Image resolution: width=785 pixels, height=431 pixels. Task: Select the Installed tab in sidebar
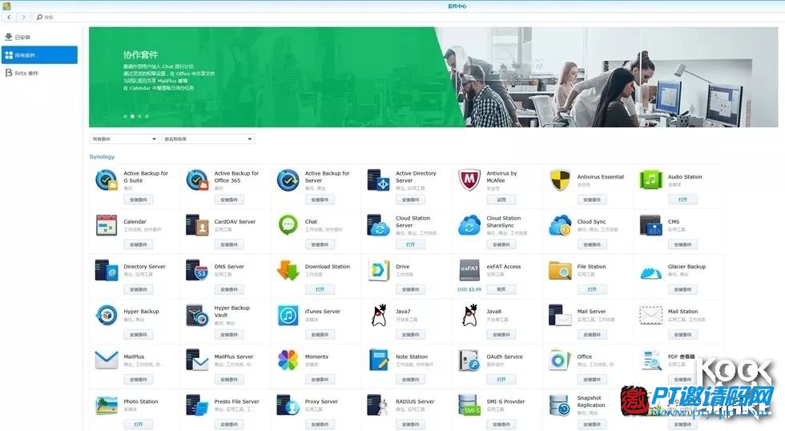click(39, 37)
